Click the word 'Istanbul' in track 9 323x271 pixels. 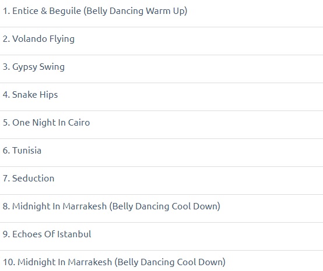(x=75, y=234)
